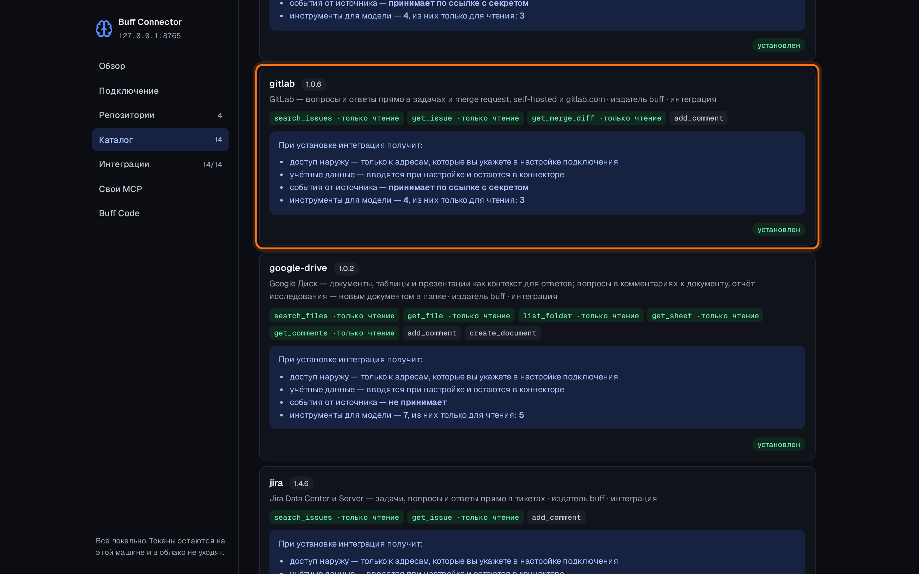Click get_comments tool chip
919x574 pixels.
[334, 333]
